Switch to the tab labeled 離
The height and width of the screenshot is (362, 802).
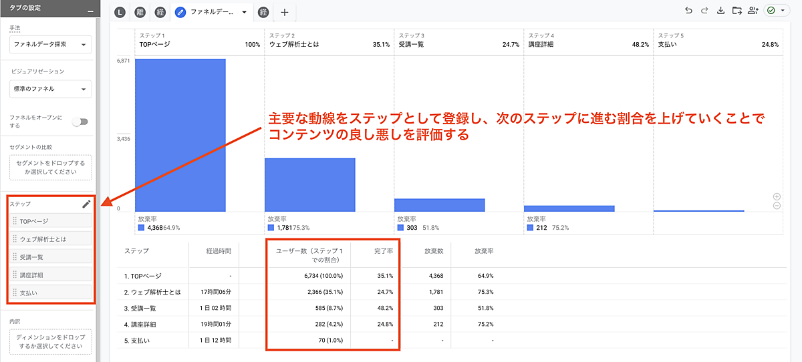click(x=140, y=12)
